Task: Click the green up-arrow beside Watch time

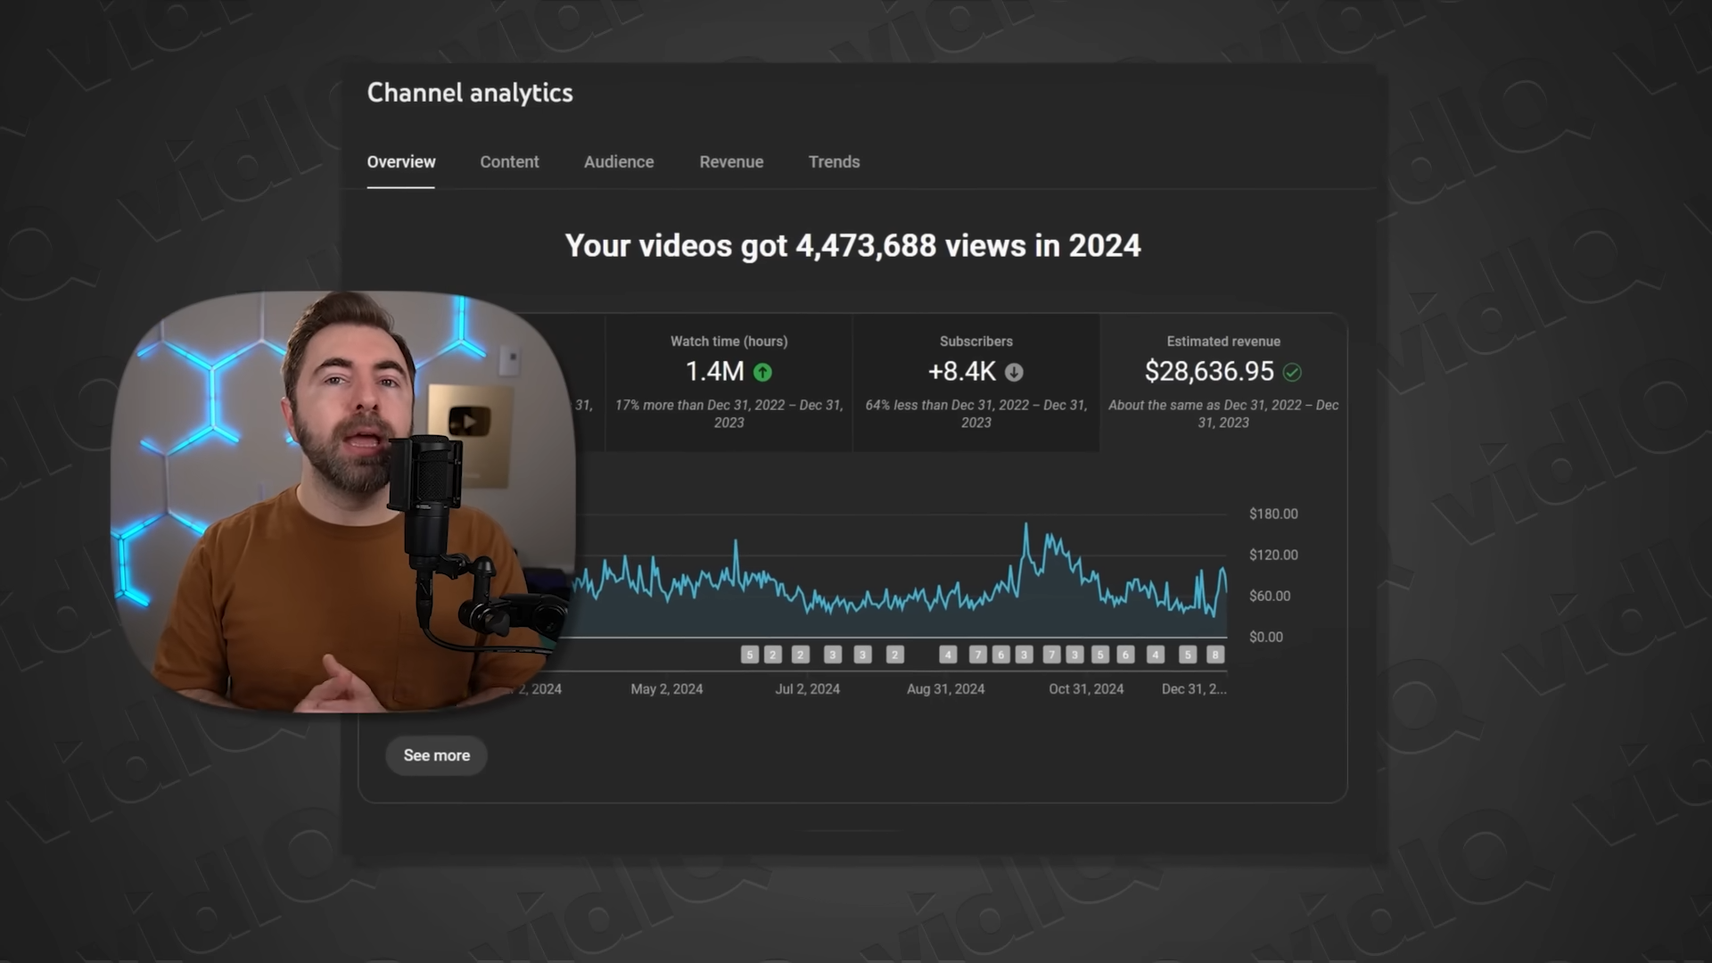Action: [x=762, y=372]
